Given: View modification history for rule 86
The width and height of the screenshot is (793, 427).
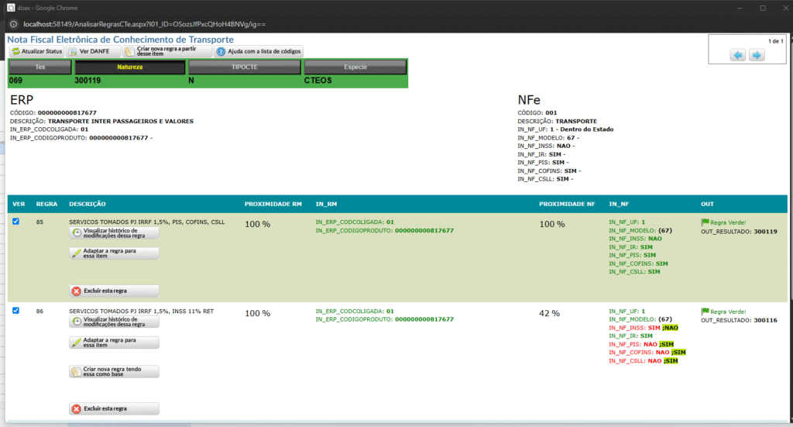Looking at the screenshot, I should pyautogui.click(x=114, y=322).
